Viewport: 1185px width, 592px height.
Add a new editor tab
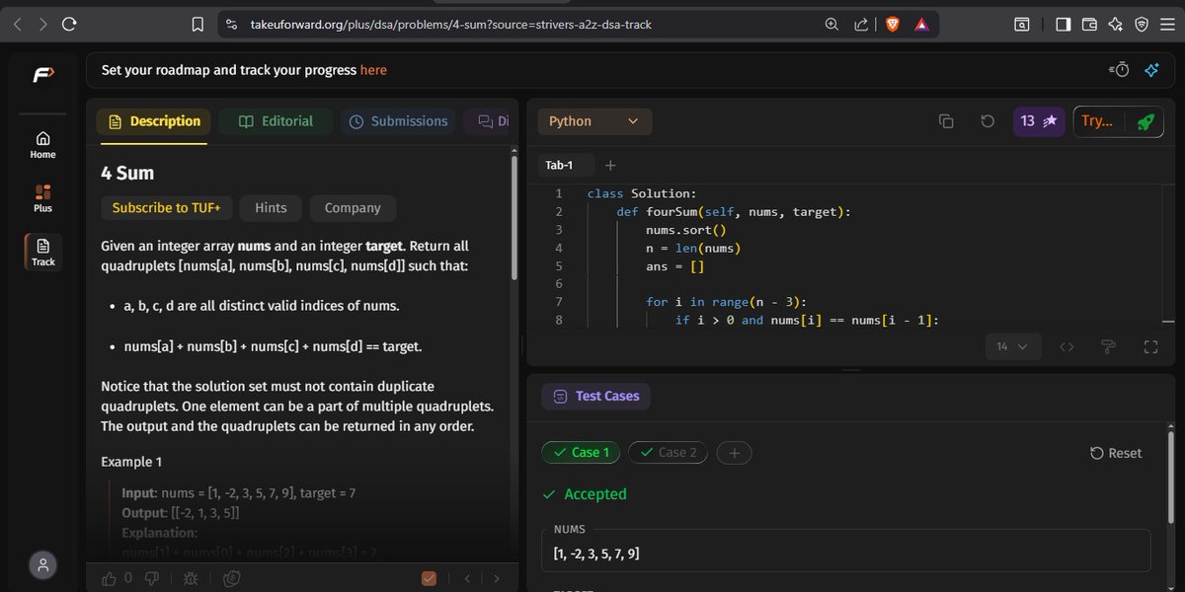(x=610, y=165)
